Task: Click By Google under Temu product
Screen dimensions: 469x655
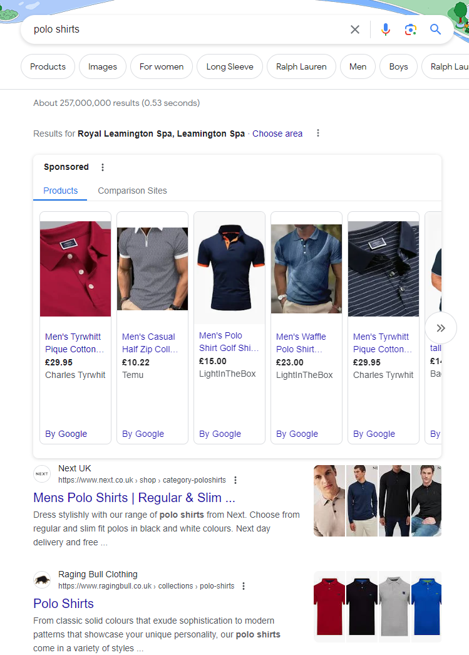Action: pyautogui.click(x=143, y=434)
